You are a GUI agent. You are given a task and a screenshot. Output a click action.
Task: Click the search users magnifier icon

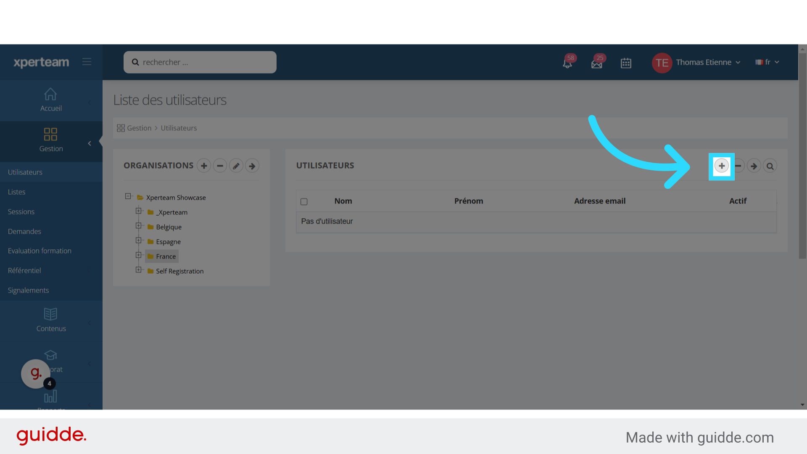click(770, 166)
